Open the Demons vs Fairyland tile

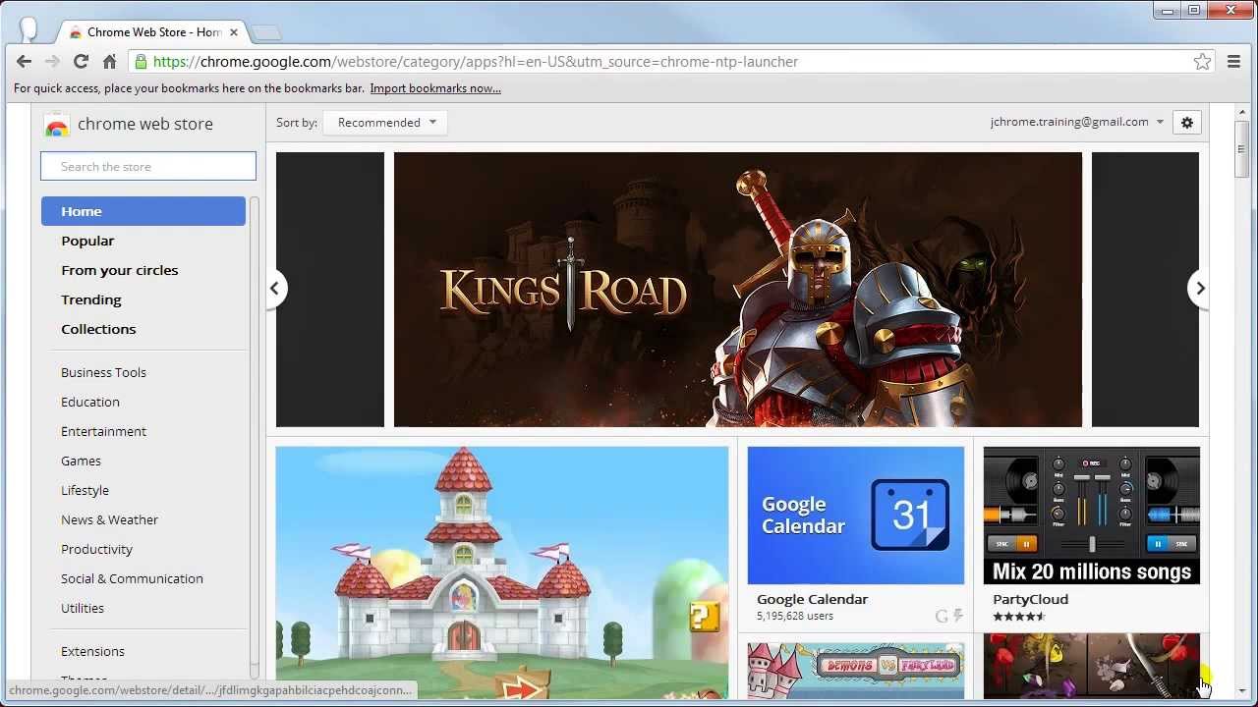point(855,671)
